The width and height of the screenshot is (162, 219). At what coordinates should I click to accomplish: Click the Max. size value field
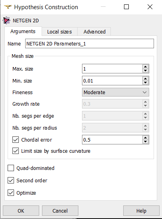tap(112, 69)
